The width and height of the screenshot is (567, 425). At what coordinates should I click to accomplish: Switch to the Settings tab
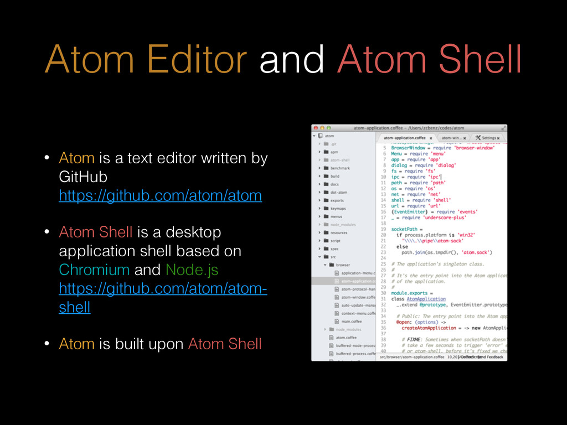coord(488,138)
